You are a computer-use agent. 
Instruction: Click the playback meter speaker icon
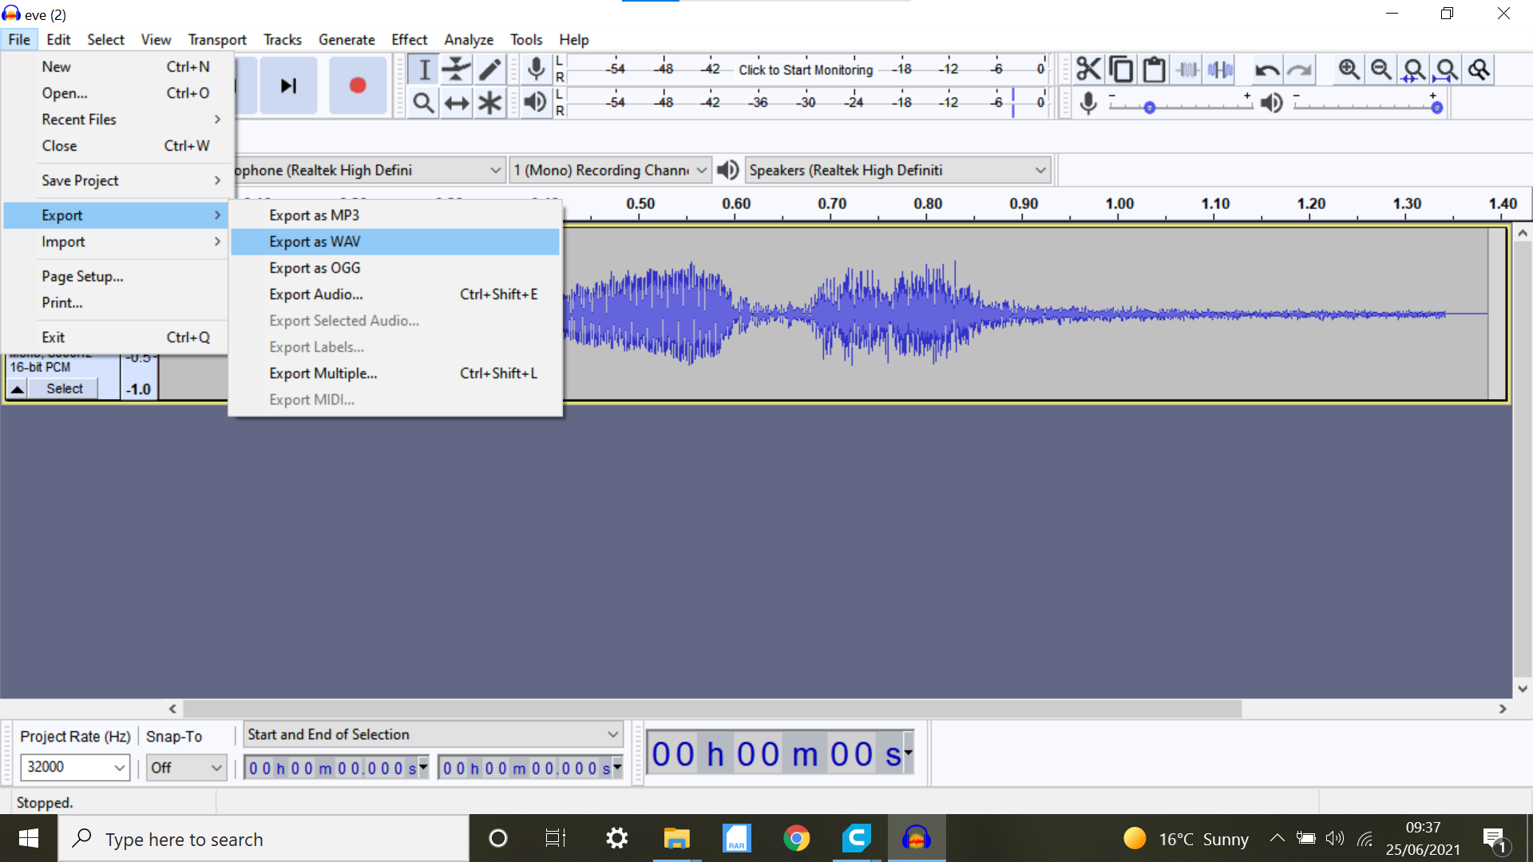click(x=536, y=102)
